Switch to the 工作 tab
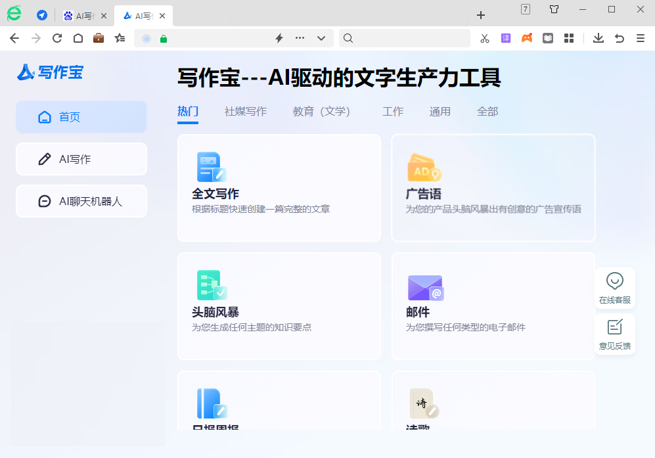 point(393,112)
